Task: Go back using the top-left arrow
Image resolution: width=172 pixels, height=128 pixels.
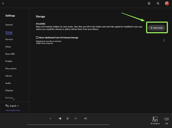Action: (3, 4)
